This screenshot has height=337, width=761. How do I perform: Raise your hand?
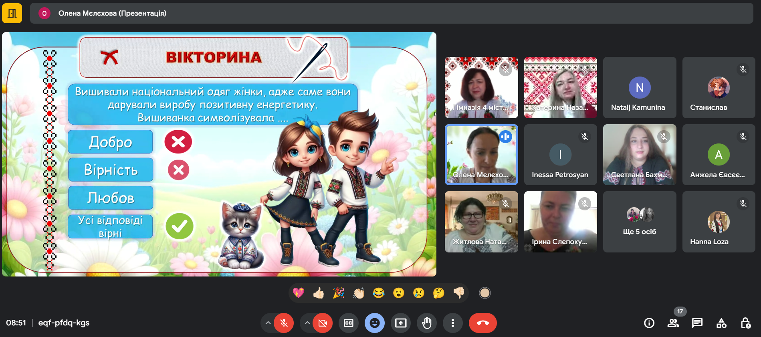[427, 323]
